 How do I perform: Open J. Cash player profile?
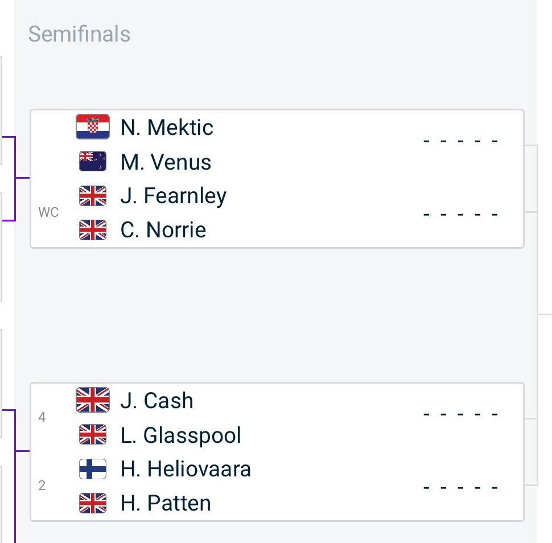tap(157, 401)
